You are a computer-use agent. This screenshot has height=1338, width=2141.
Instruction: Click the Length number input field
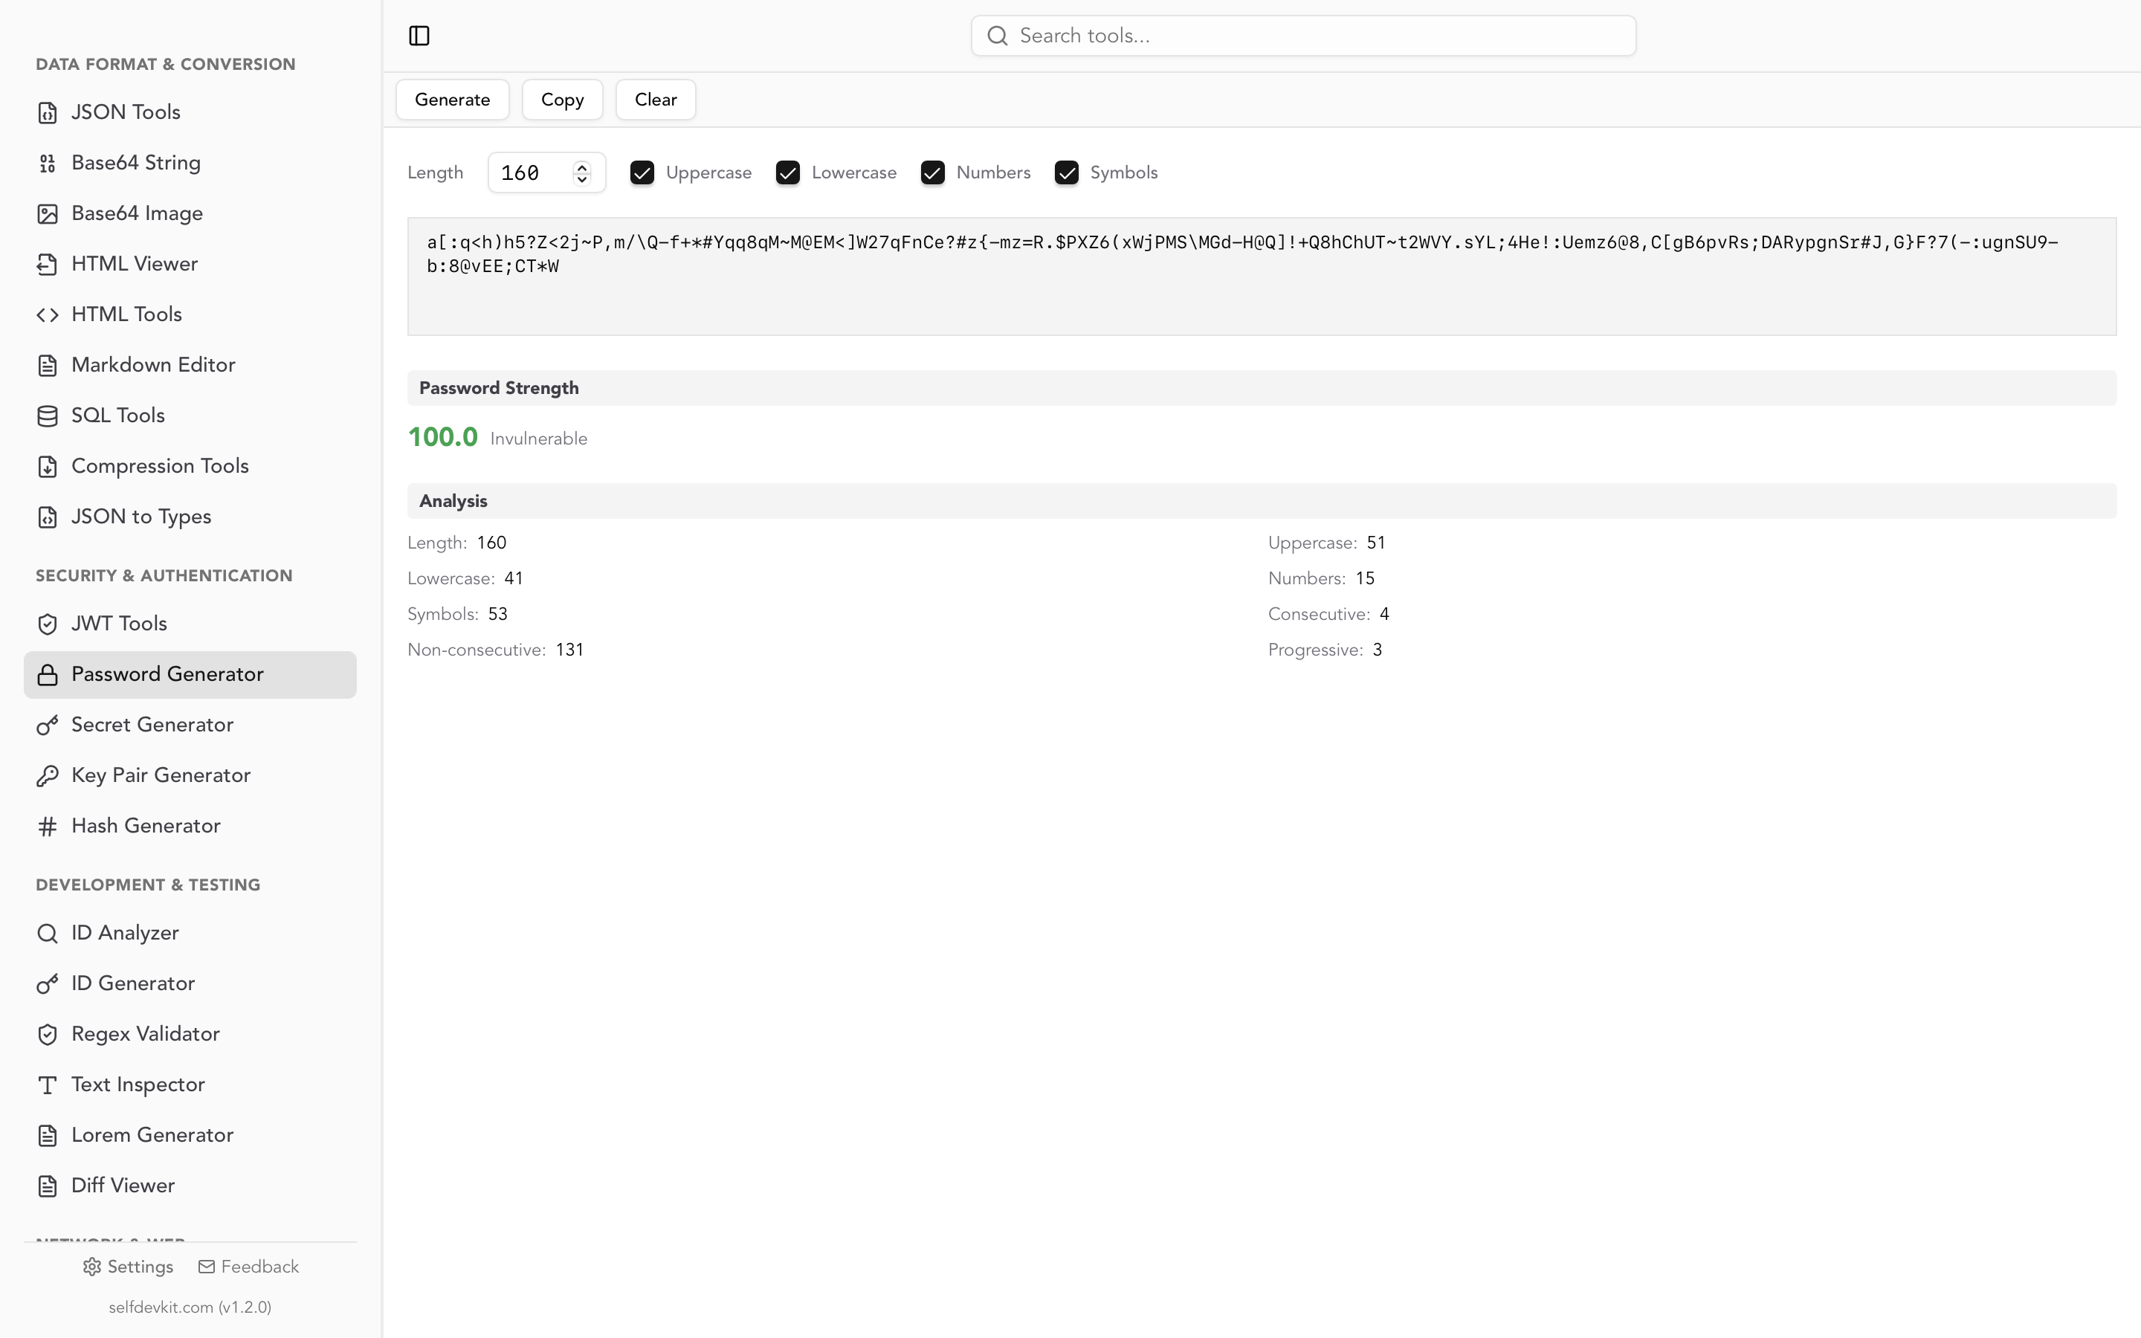coord(546,172)
